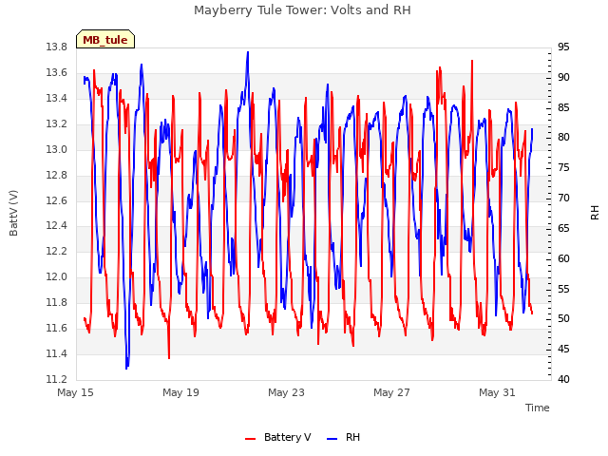Click the 13.8 voltage tick label
The image size is (608, 456).
pos(56,47)
